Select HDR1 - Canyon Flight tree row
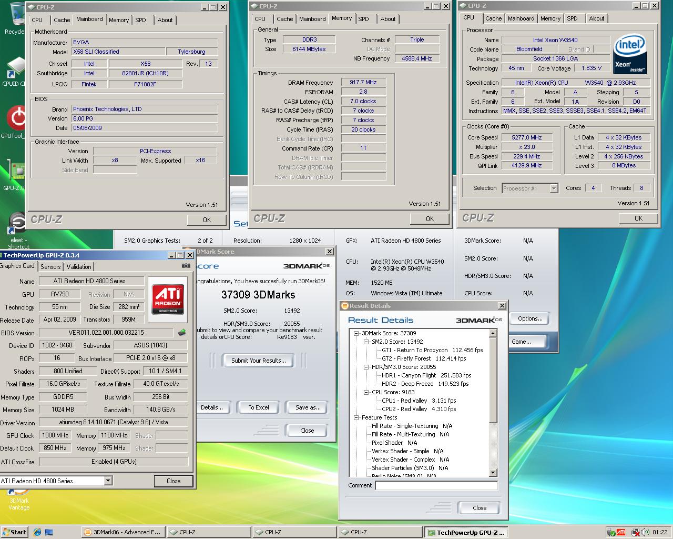 pyautogui.click(x=426, y=375)
